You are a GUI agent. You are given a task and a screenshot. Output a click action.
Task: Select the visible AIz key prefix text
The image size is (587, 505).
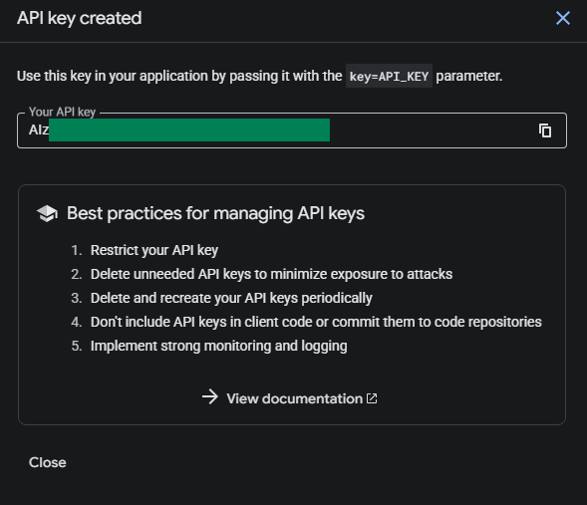pos(39,130)
